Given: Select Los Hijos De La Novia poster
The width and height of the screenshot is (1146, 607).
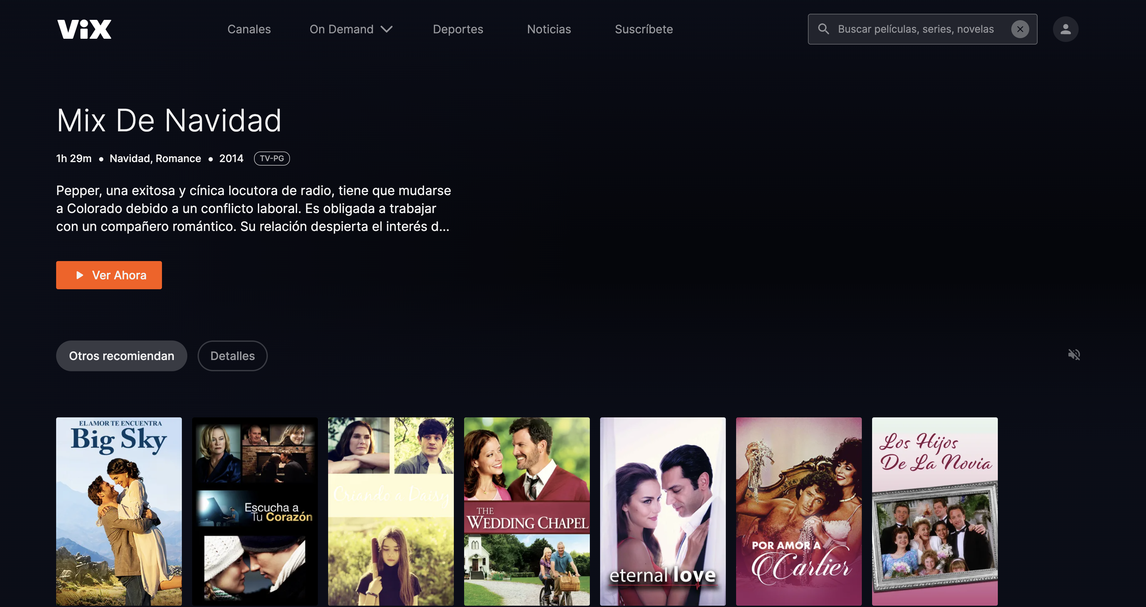Looking at the screenshot, I should [x=934, y=511].
